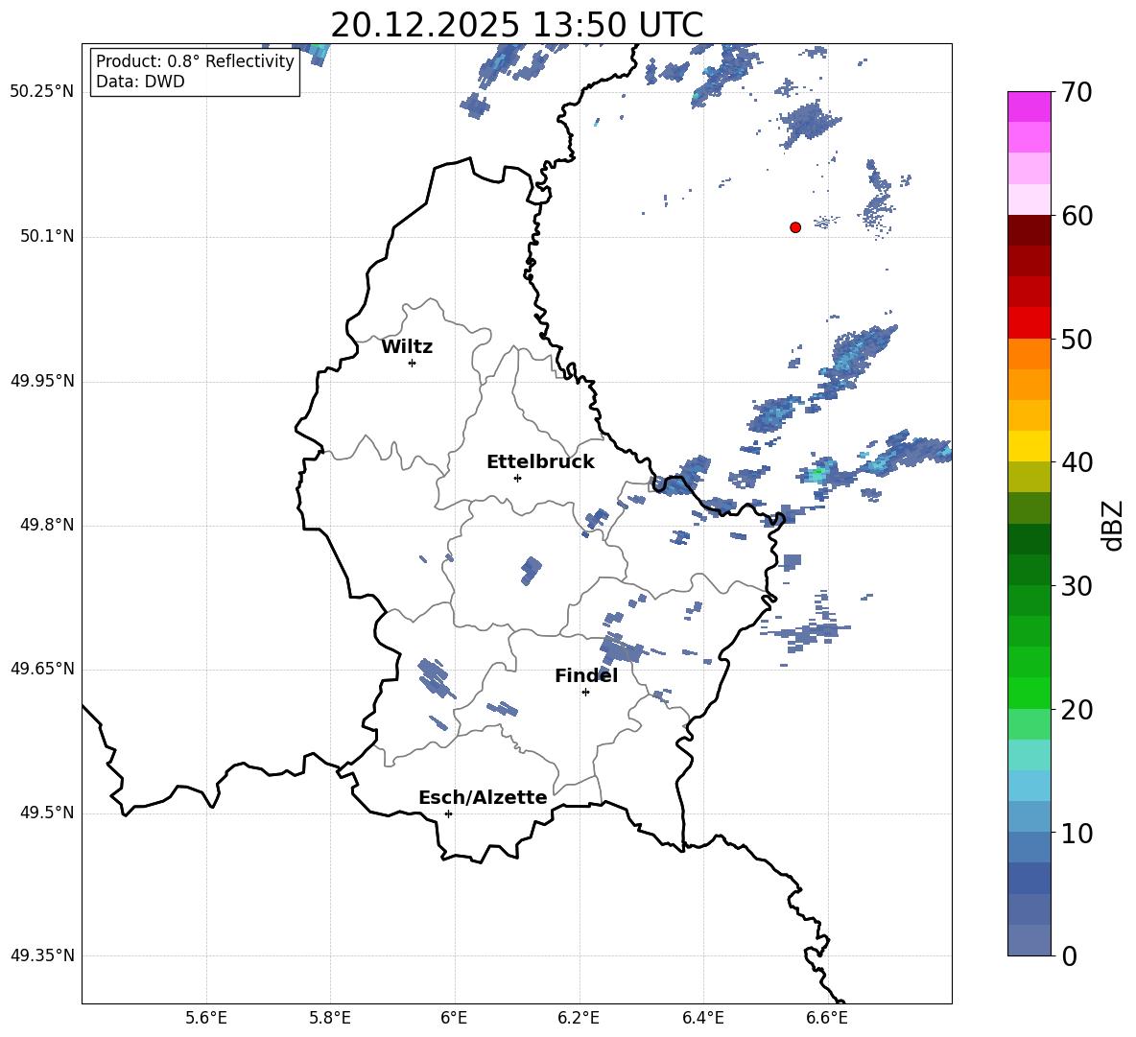Select the Ettelbruck station label
Image resolution: width=1136 pixels, height=1037 pixels.
click(x=540, y=462)
